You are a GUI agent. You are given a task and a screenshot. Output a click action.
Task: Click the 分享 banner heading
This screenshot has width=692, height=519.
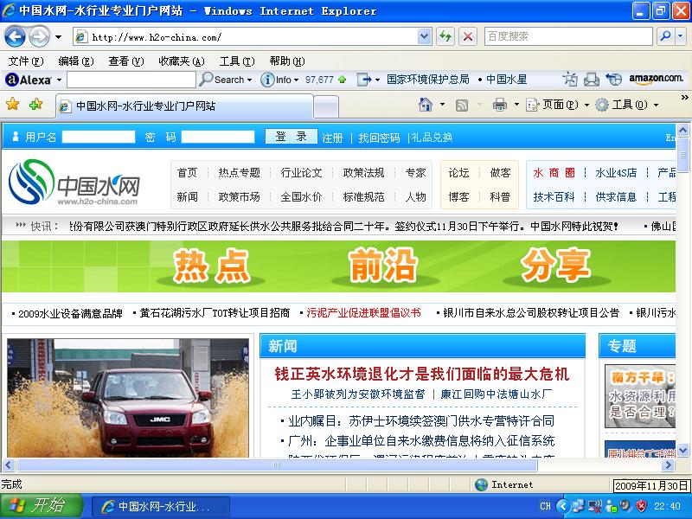coord(555,265)
